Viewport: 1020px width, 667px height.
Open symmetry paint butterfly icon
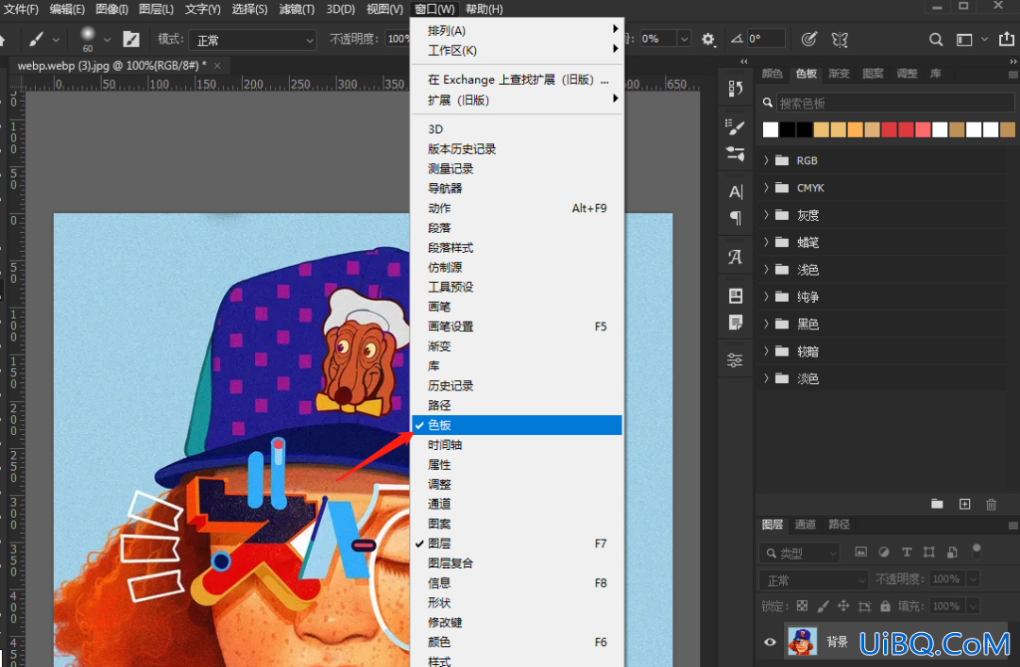click(x=840, y=40)
